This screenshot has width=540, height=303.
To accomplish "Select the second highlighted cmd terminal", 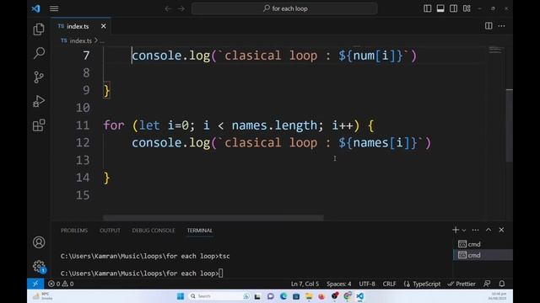I will (483, 255).
